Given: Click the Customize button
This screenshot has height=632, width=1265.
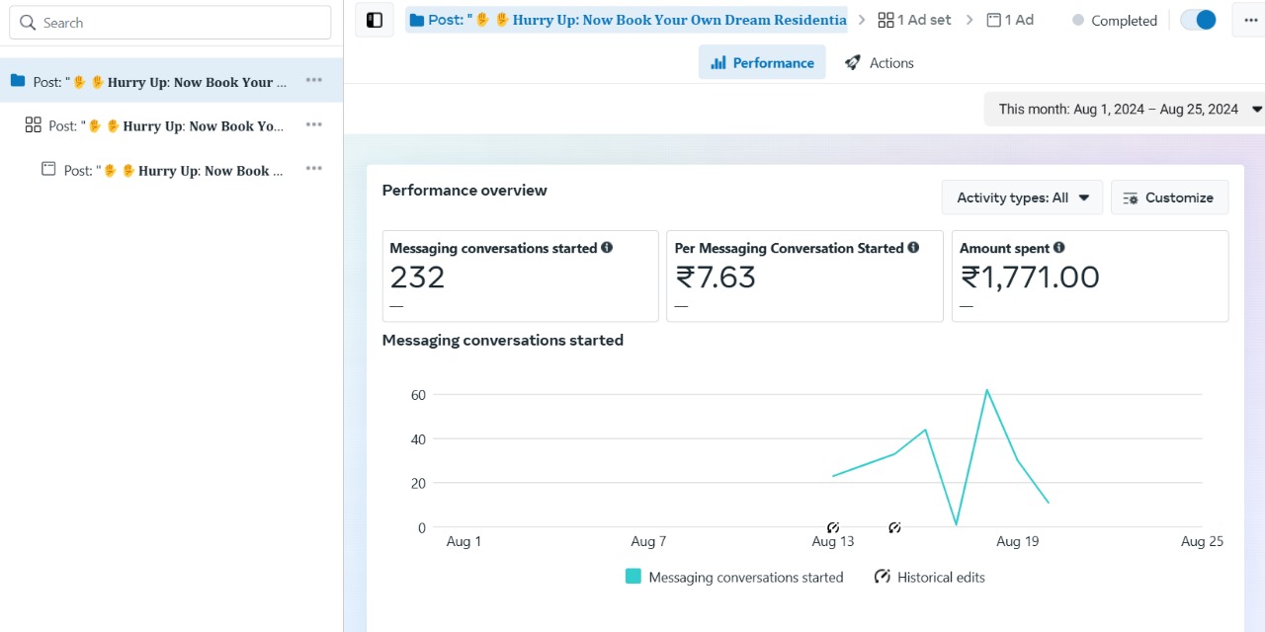Looking at the screenshot, I should pyautogui.click(x=1169, y=197).
